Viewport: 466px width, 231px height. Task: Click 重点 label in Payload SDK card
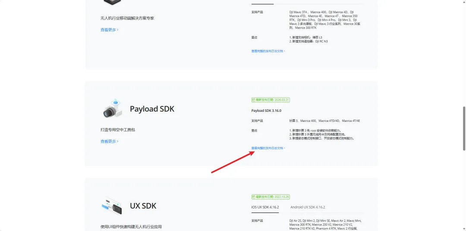(x=254, y=130)
